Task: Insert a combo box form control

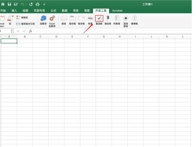Action: tap(81, 20)
